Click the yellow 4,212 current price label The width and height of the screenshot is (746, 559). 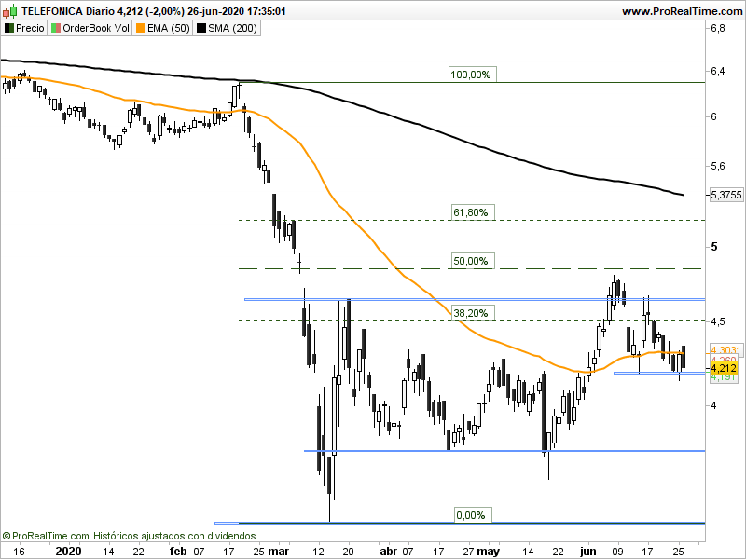724,368
